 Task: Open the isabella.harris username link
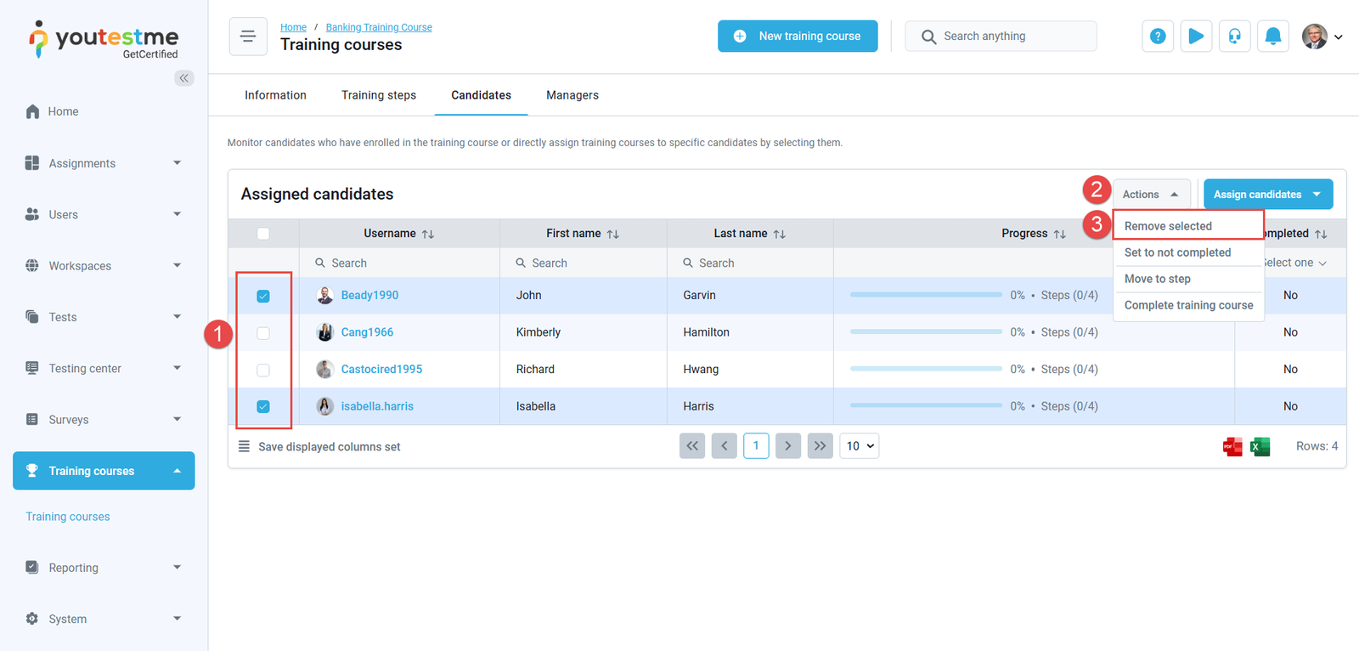pyautogui.click(x=377, y=406)
